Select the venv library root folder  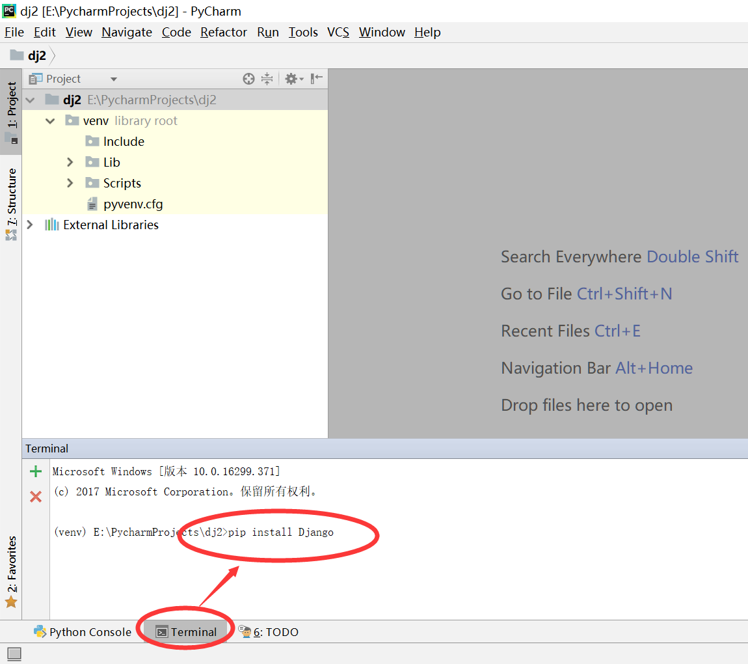tap(175, 121)
